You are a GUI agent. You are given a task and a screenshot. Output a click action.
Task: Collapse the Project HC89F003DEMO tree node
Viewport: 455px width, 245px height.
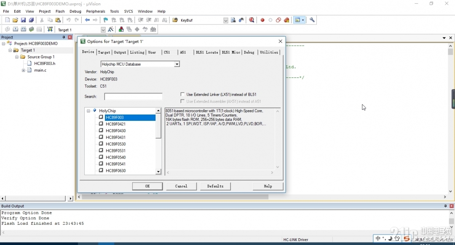[x=3, y=43]
